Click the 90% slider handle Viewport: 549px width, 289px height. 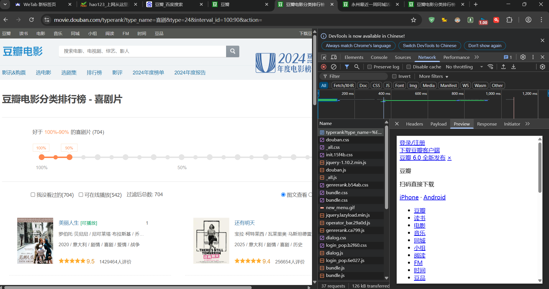click(x=70, y=157)
